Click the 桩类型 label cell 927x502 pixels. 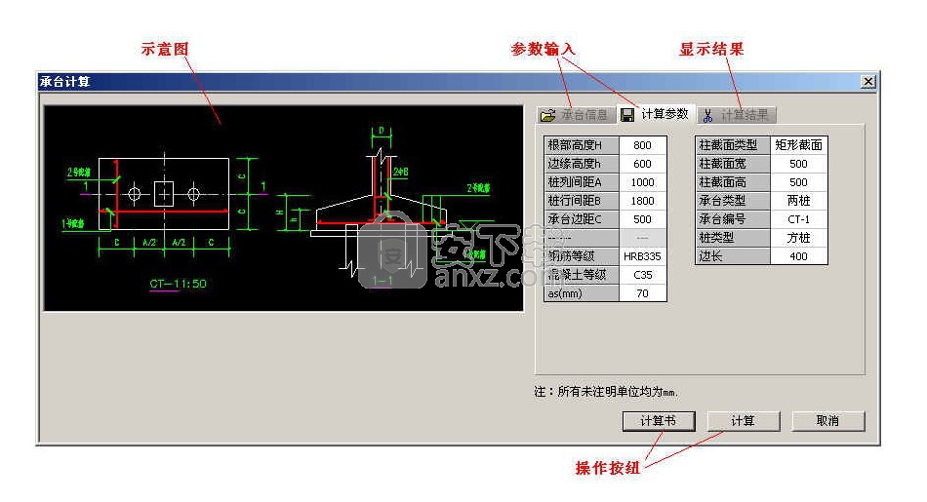coord(733,238)
